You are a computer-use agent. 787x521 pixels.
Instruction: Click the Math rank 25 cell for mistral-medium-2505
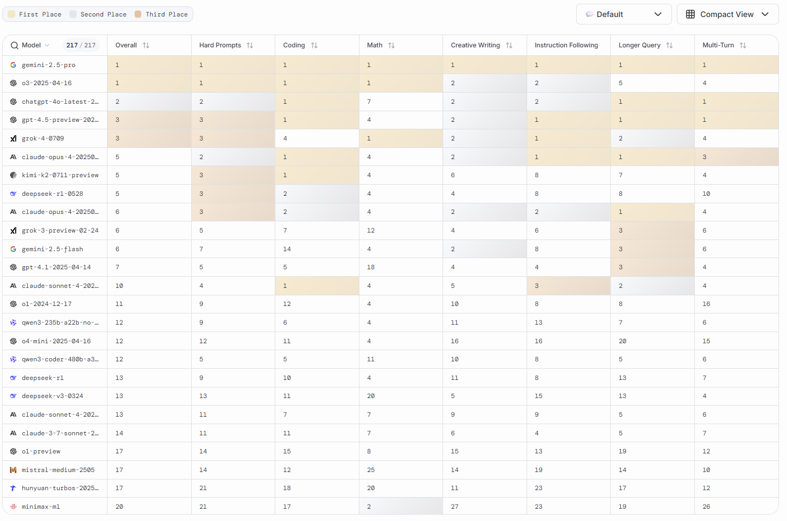(x=401, y=470)
